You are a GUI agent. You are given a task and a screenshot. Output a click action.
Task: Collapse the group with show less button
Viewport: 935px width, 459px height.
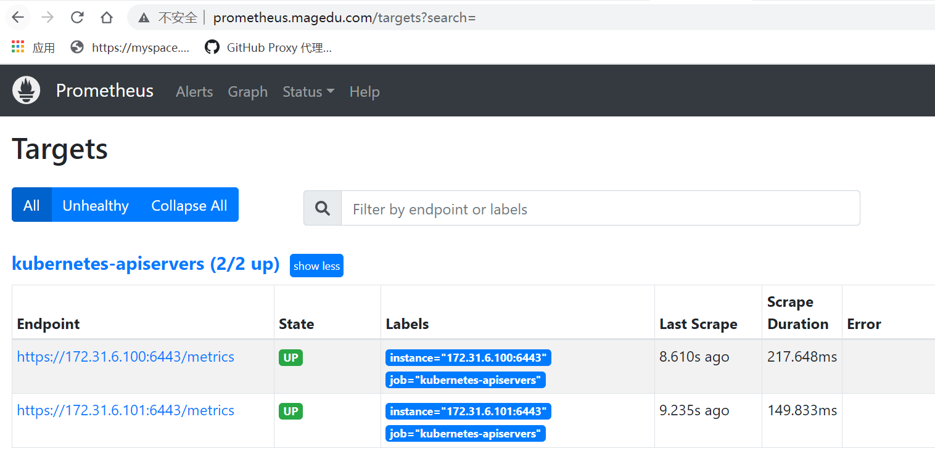tap(316, 266)
